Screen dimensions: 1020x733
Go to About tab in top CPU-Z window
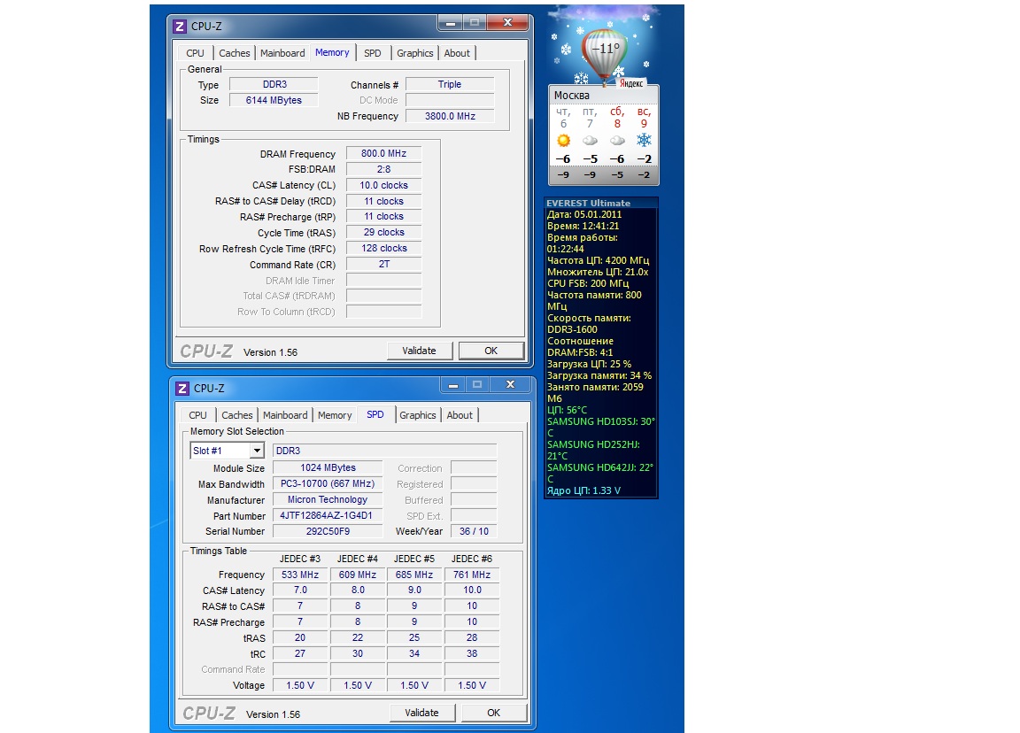coord(457,53)
